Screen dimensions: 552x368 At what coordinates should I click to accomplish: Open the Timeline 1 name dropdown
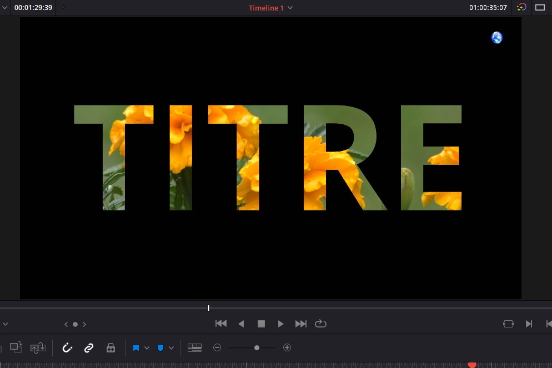click(x=290, y=8)
